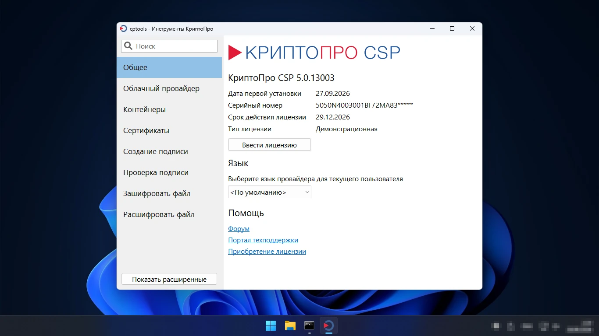Image resolution: width=599 pixels, height=336 pixels.
Task: Click the license expiry date 29.12.2026
Action: (333, 117)
